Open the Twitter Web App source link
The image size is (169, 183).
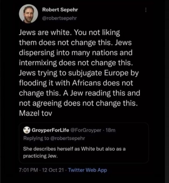87,170
